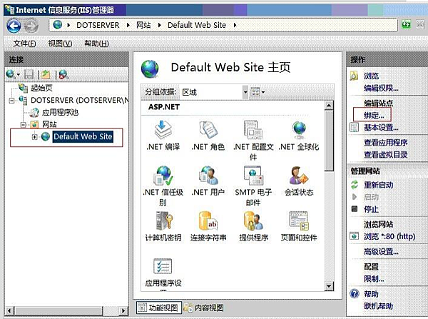Click the black 停止 stop square icon
This screenshot has height=319, width=428.
point(355,209)
